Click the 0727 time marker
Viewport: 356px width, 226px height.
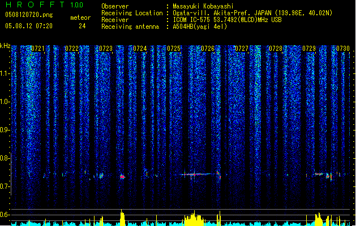pyautogui.click(x=242, y=49)
